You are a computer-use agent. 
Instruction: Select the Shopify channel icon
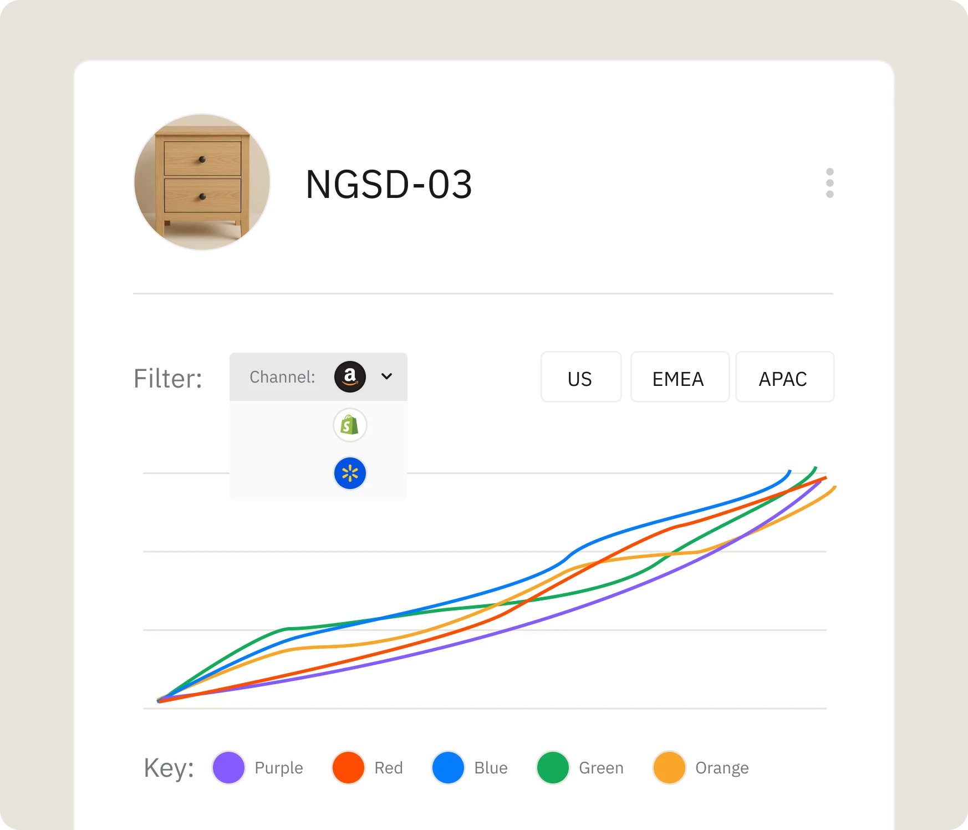350,425
